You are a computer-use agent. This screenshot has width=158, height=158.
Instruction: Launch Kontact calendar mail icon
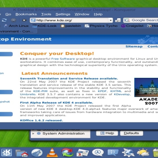pos(83,153)
